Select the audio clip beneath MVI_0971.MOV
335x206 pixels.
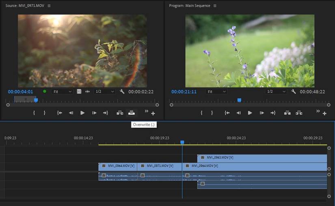tap(160, 177)
